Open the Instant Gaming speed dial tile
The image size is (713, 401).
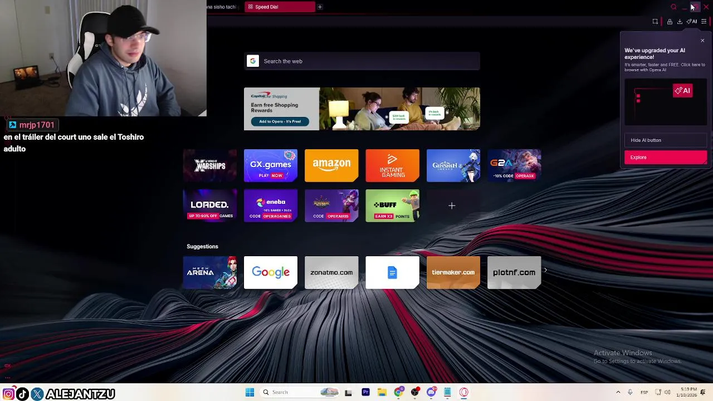(x=392, y=165)
